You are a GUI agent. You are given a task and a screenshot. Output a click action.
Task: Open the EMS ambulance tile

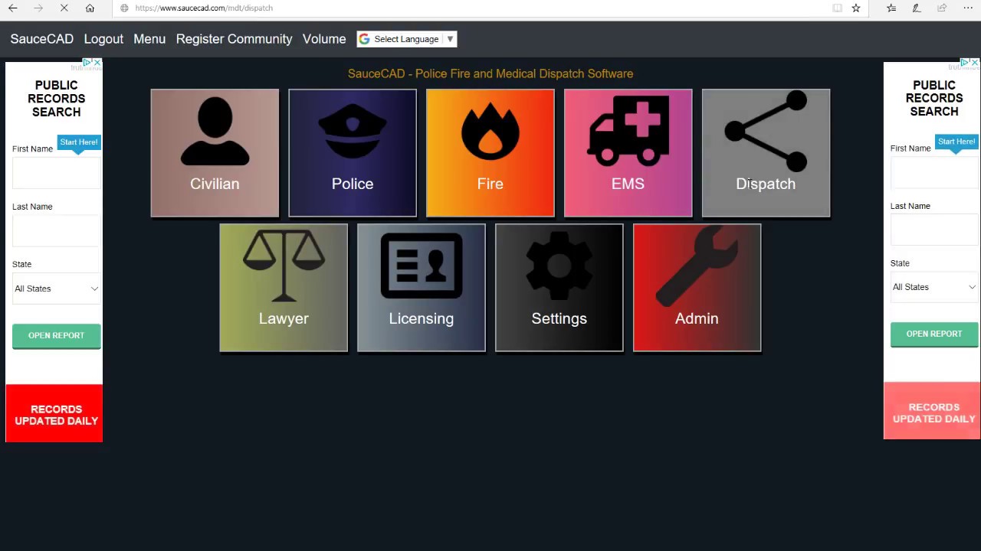click(x=628, y=153)
